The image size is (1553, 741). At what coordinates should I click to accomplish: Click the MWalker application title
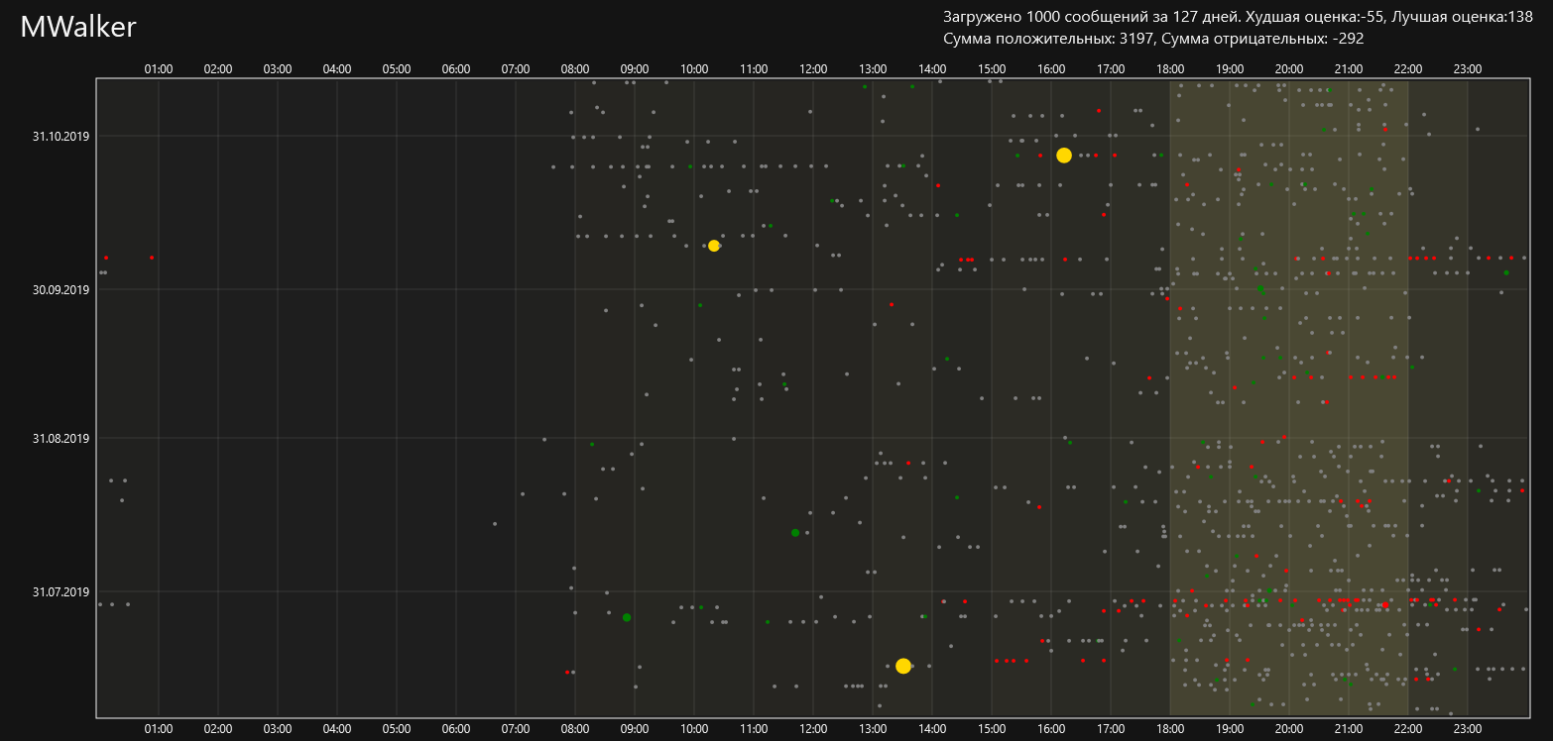[78, 28]
